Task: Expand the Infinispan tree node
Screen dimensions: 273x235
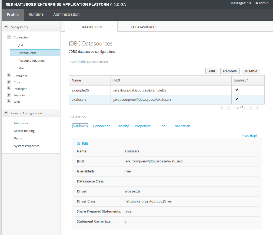Action: pos(9,88)
